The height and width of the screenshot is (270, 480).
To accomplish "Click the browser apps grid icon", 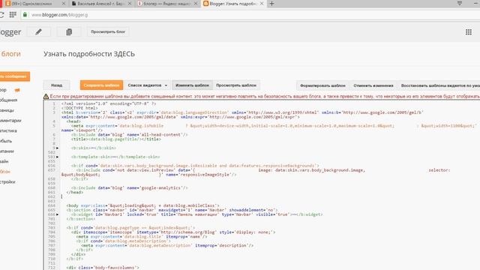I will 13,14.
